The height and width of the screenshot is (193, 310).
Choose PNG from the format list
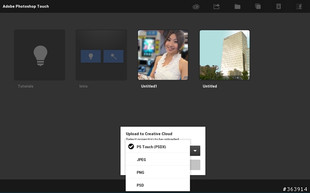click(x=158, y=172)
